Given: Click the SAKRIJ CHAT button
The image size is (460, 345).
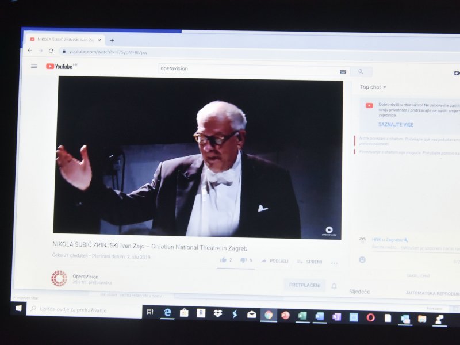Looking at the screenshot, I should coord(419,276).
